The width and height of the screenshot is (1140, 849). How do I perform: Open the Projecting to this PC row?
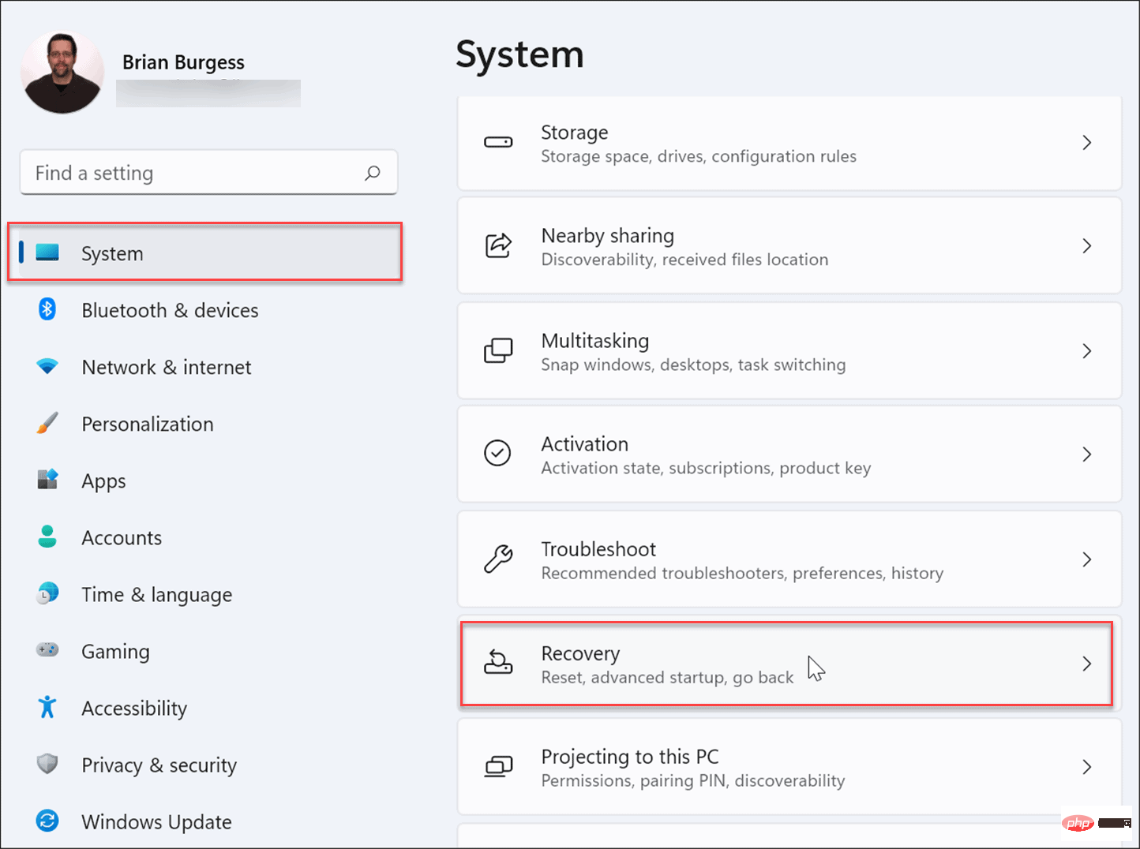789,767
